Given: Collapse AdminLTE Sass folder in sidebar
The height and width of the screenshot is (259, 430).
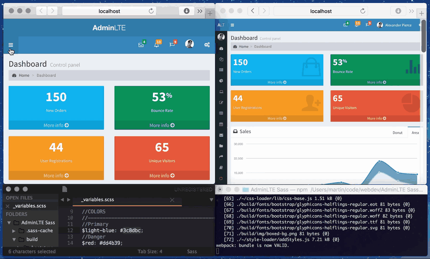Looking at the screenshot, I should click(x=9, y=223).
